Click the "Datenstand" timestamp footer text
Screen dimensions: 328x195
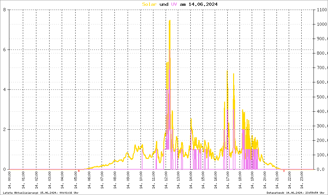[x=296, y=193]
